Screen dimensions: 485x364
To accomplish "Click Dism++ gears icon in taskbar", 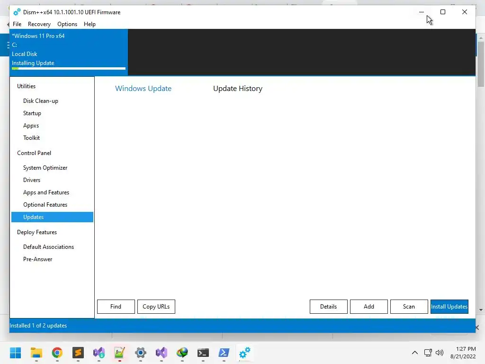I will [245, 353].
